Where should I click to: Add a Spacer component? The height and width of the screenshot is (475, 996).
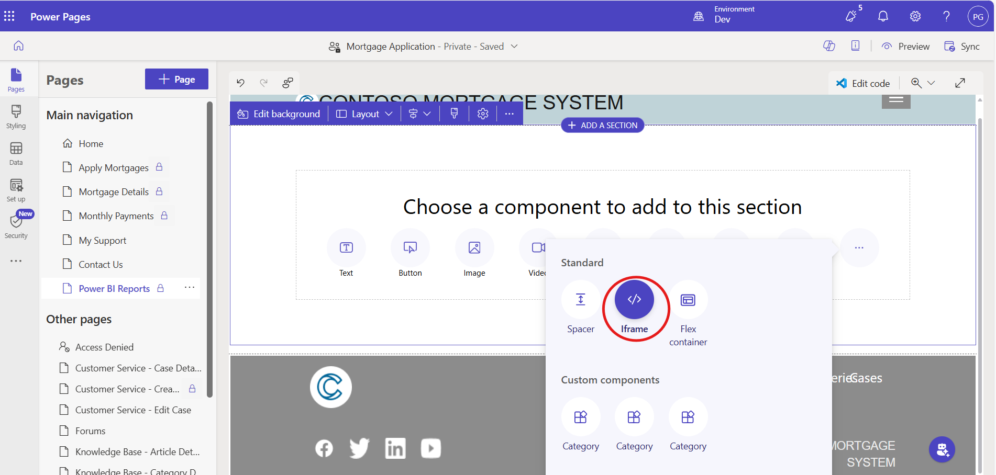pos(580,300)
